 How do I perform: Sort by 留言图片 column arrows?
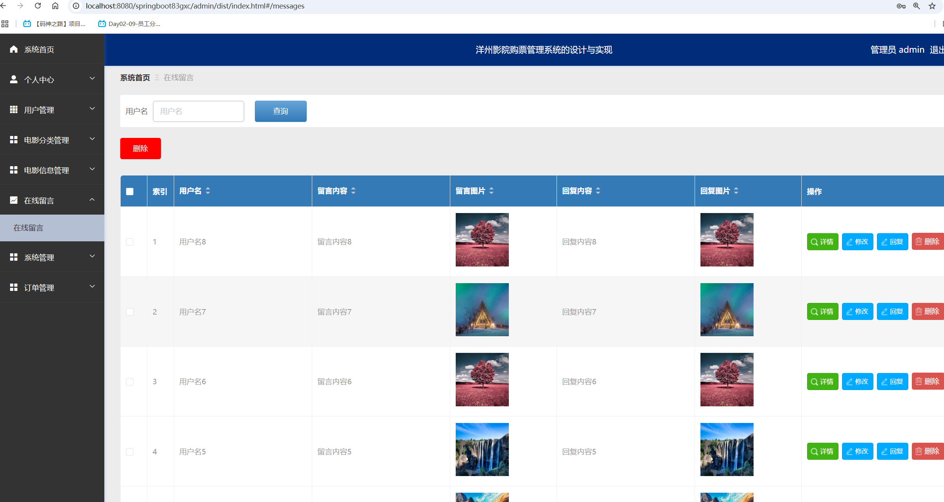coord(491,191)
